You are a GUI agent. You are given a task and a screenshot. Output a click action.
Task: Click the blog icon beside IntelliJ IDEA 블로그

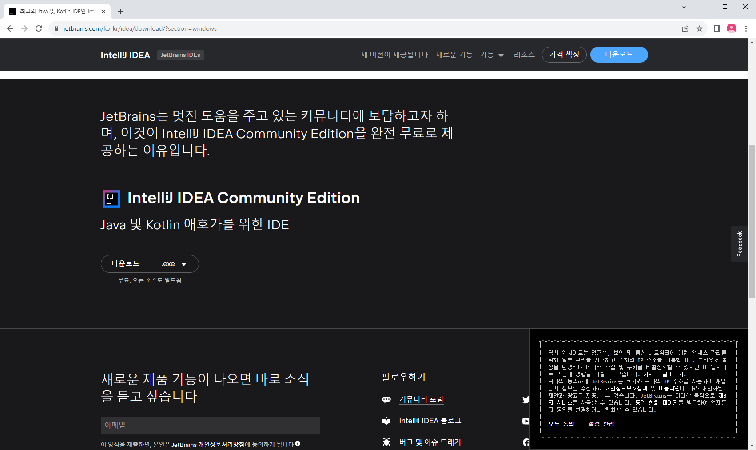386,421
